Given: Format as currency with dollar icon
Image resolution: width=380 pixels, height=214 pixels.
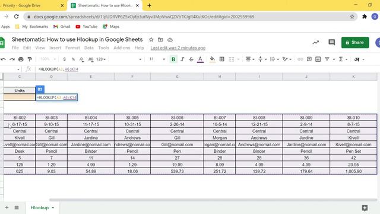Looking at the screenshot, I should (64, 59).
